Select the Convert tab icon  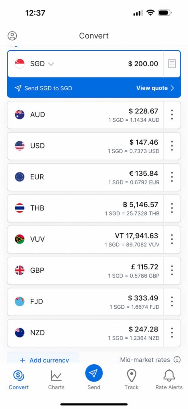coord(19,375)
